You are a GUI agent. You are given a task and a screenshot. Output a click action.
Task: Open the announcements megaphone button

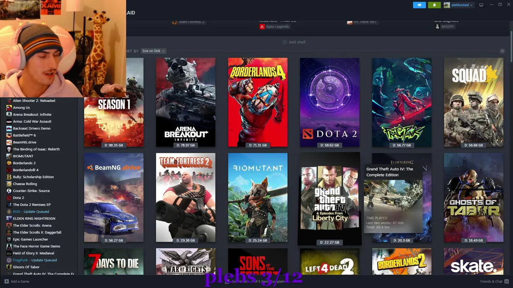tap(419, 5)
